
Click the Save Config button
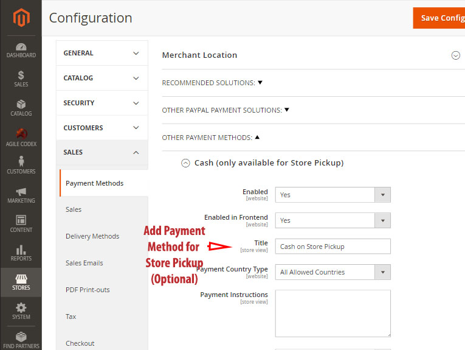tap(439, 18)
